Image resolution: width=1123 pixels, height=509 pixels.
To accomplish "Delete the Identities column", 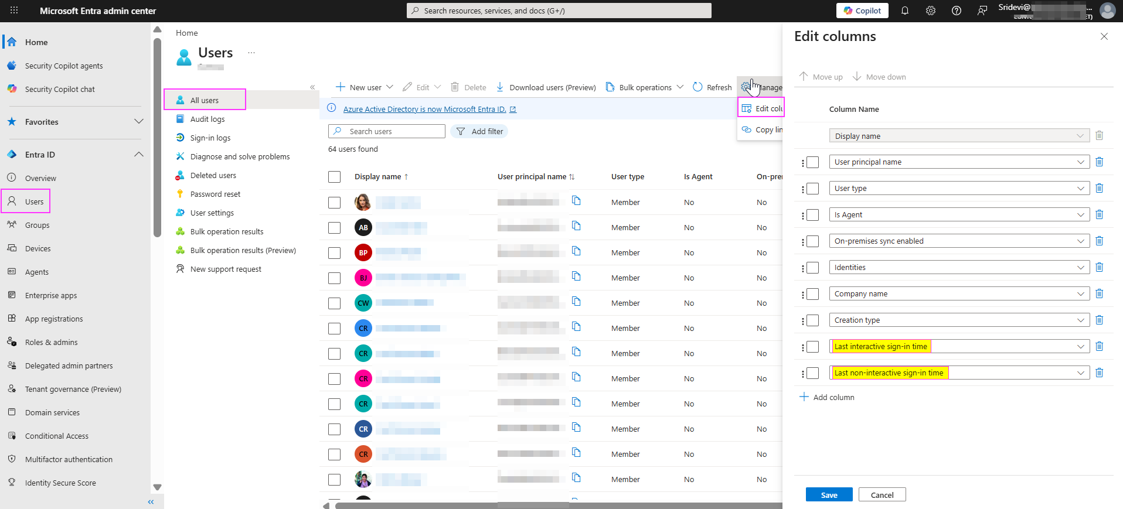I will pos(1100,267).
